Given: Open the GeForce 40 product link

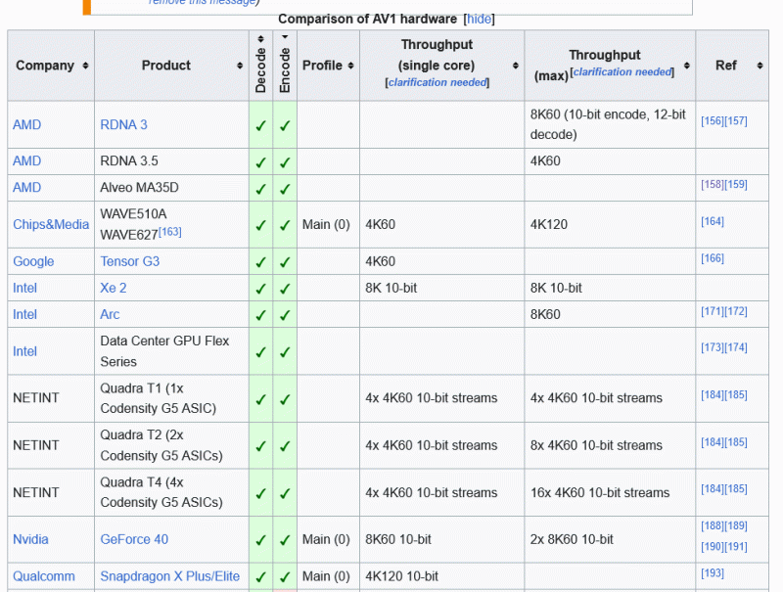Looking at the screenshot, I should click(x=134, y=539).
